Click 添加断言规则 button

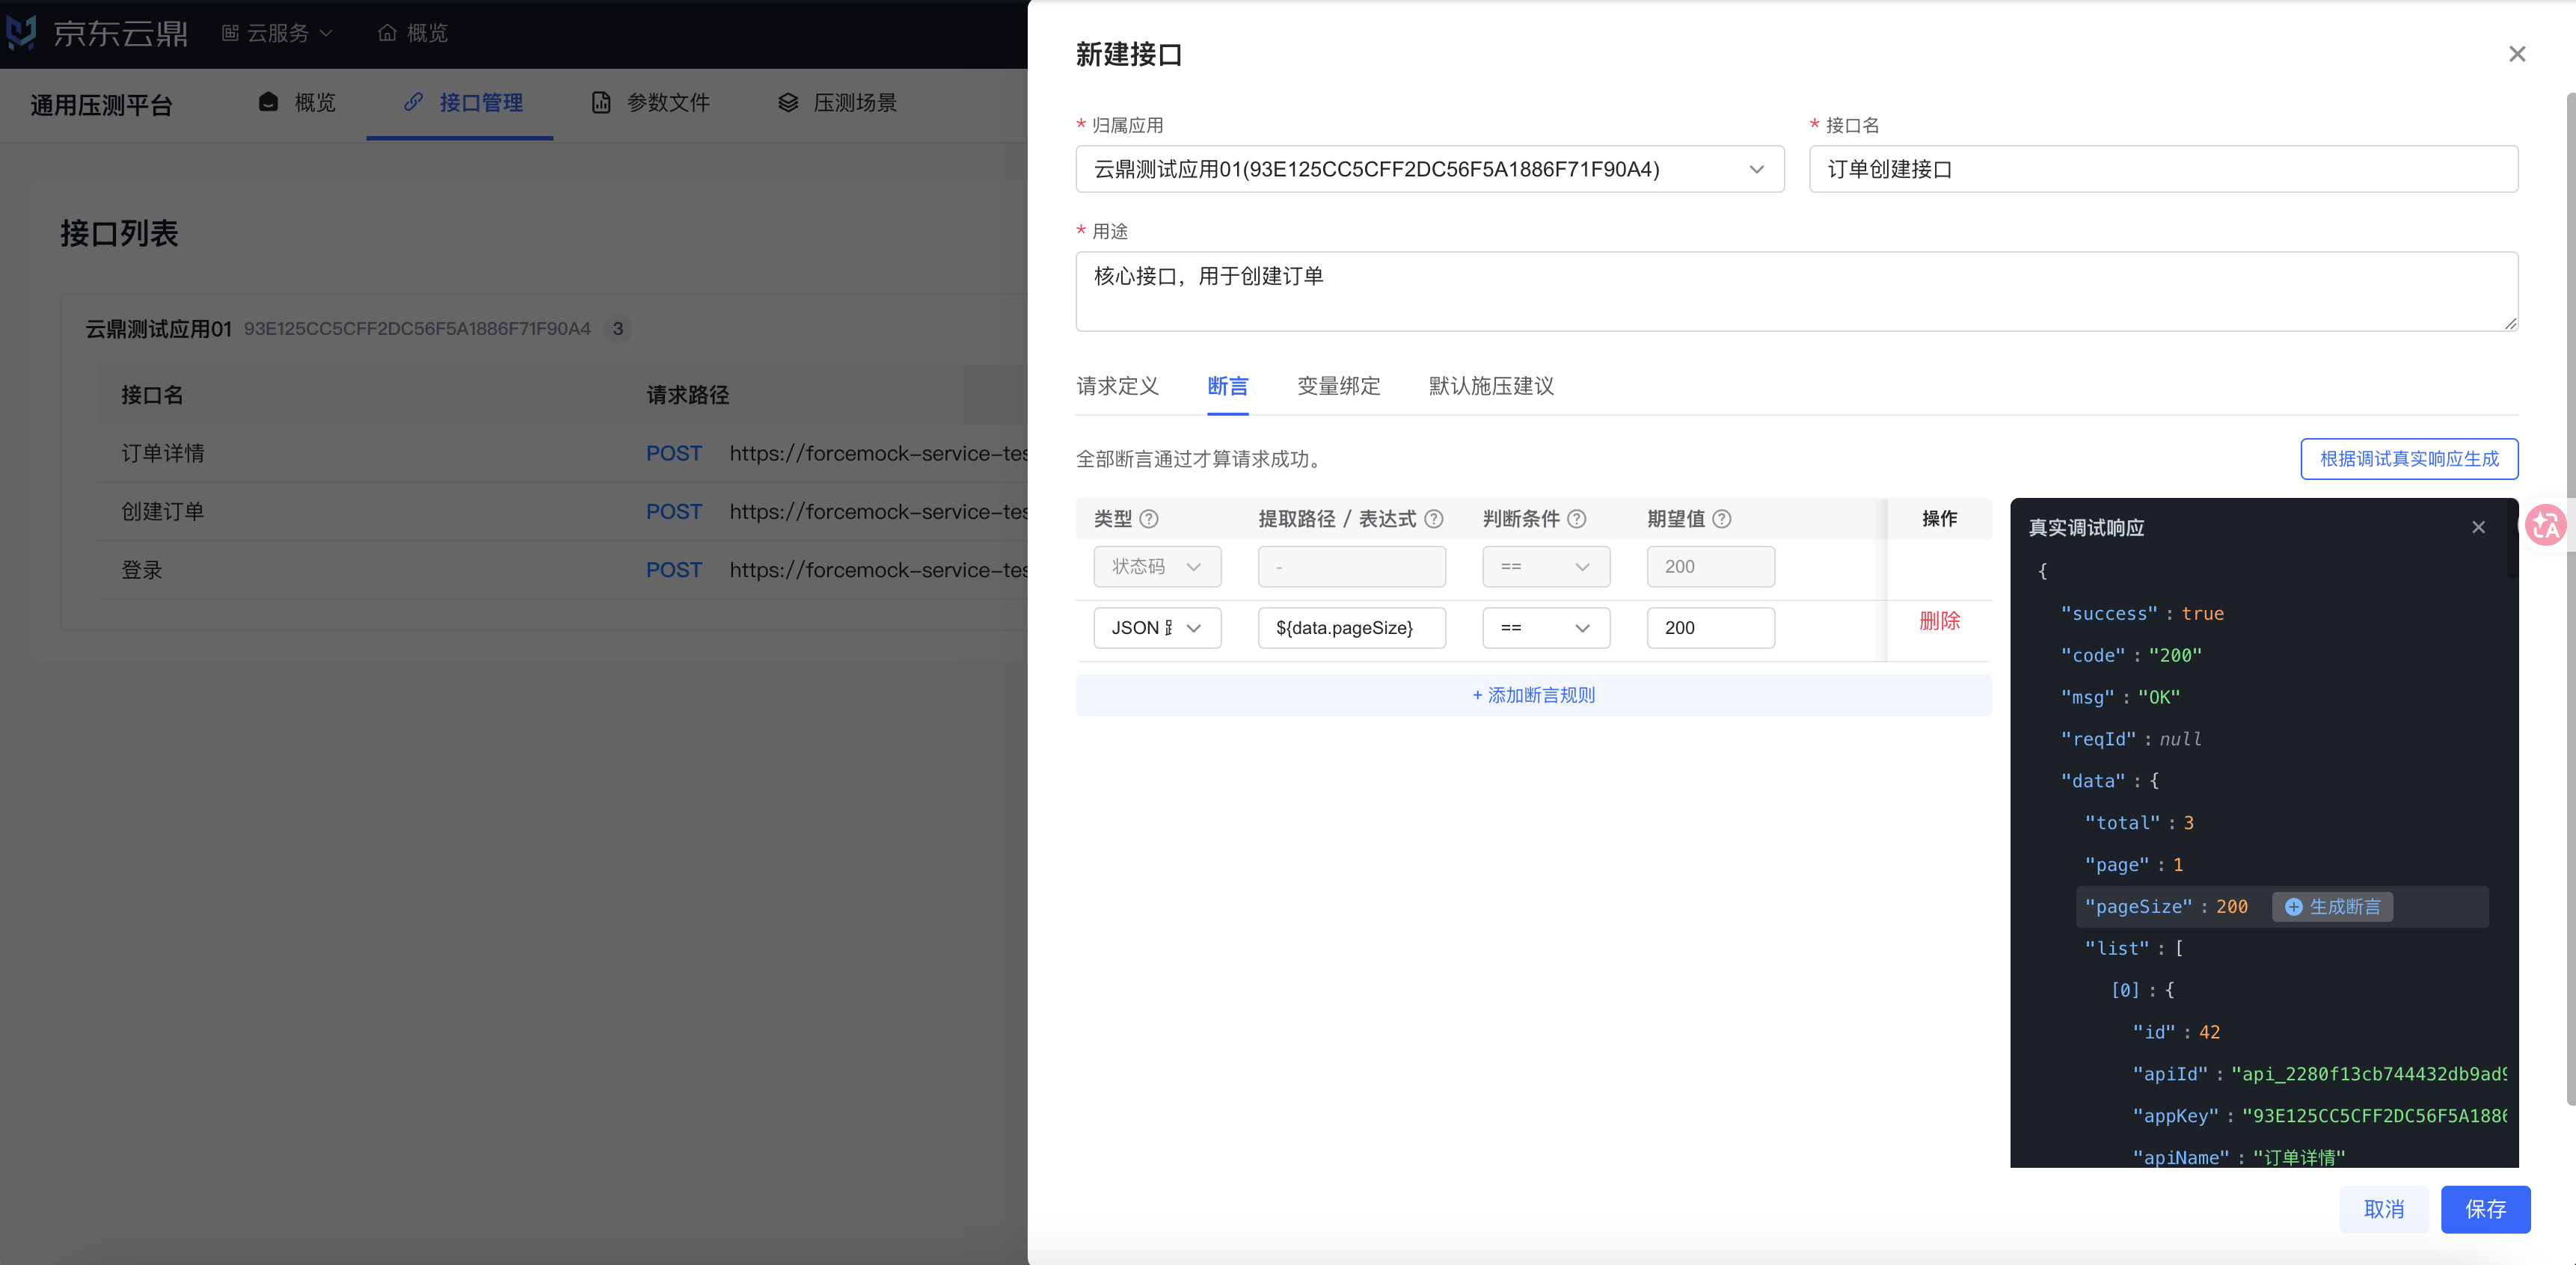[x=1533, y=695]
